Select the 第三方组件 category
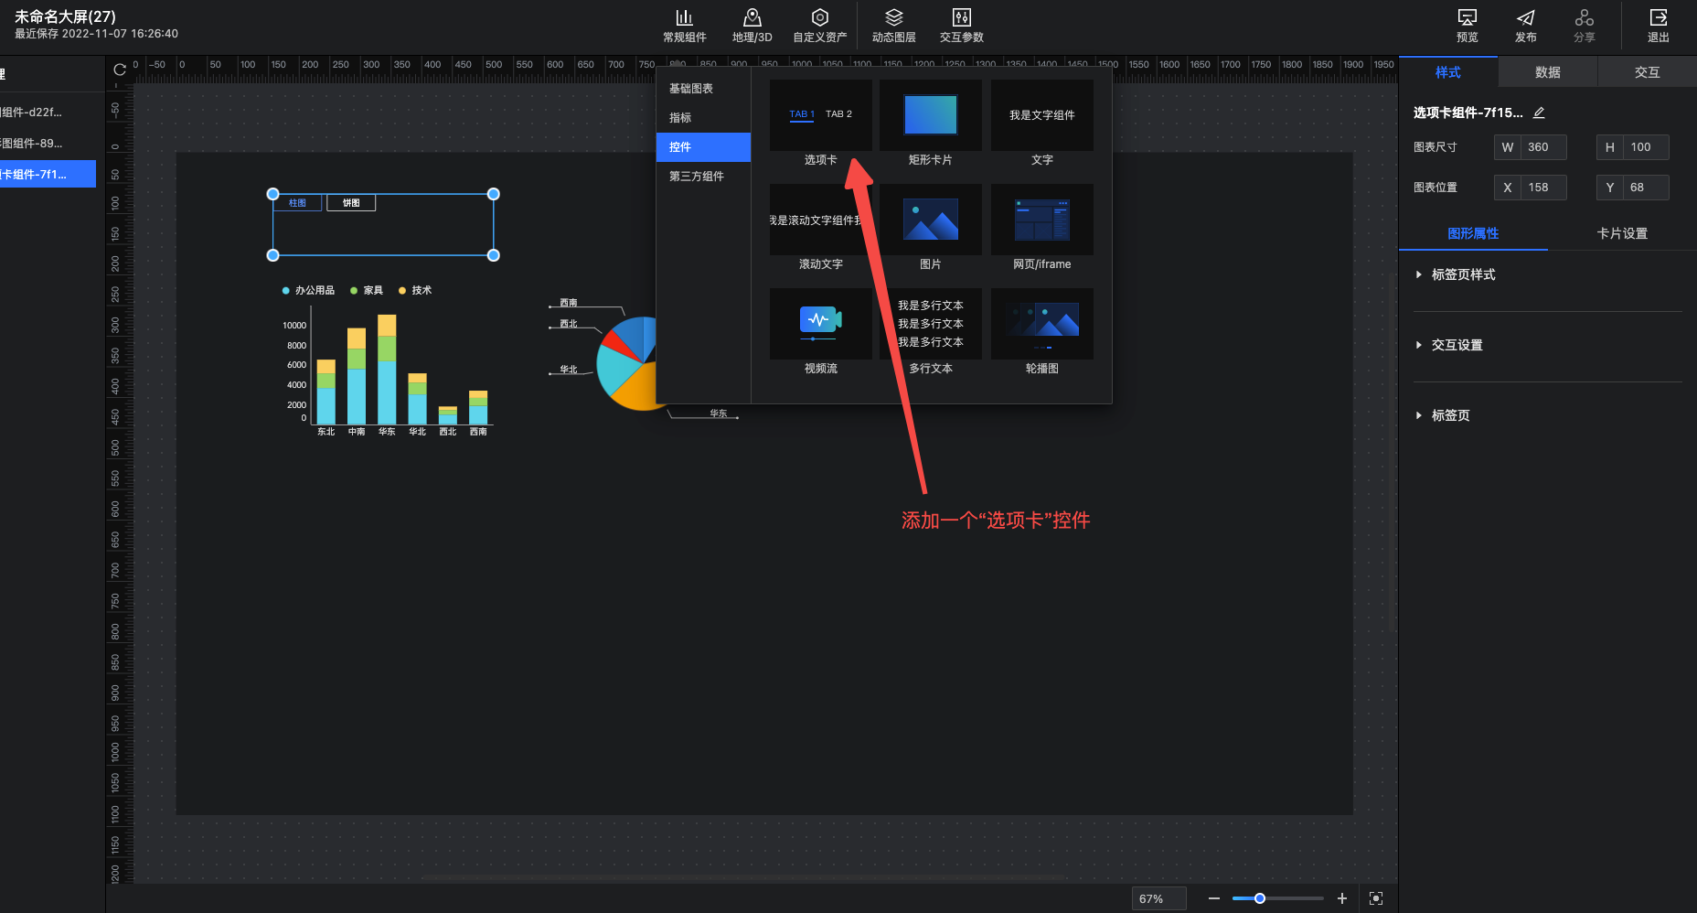Image resolution: width=1697 pixels, height=913 pixels. point(703,177)
